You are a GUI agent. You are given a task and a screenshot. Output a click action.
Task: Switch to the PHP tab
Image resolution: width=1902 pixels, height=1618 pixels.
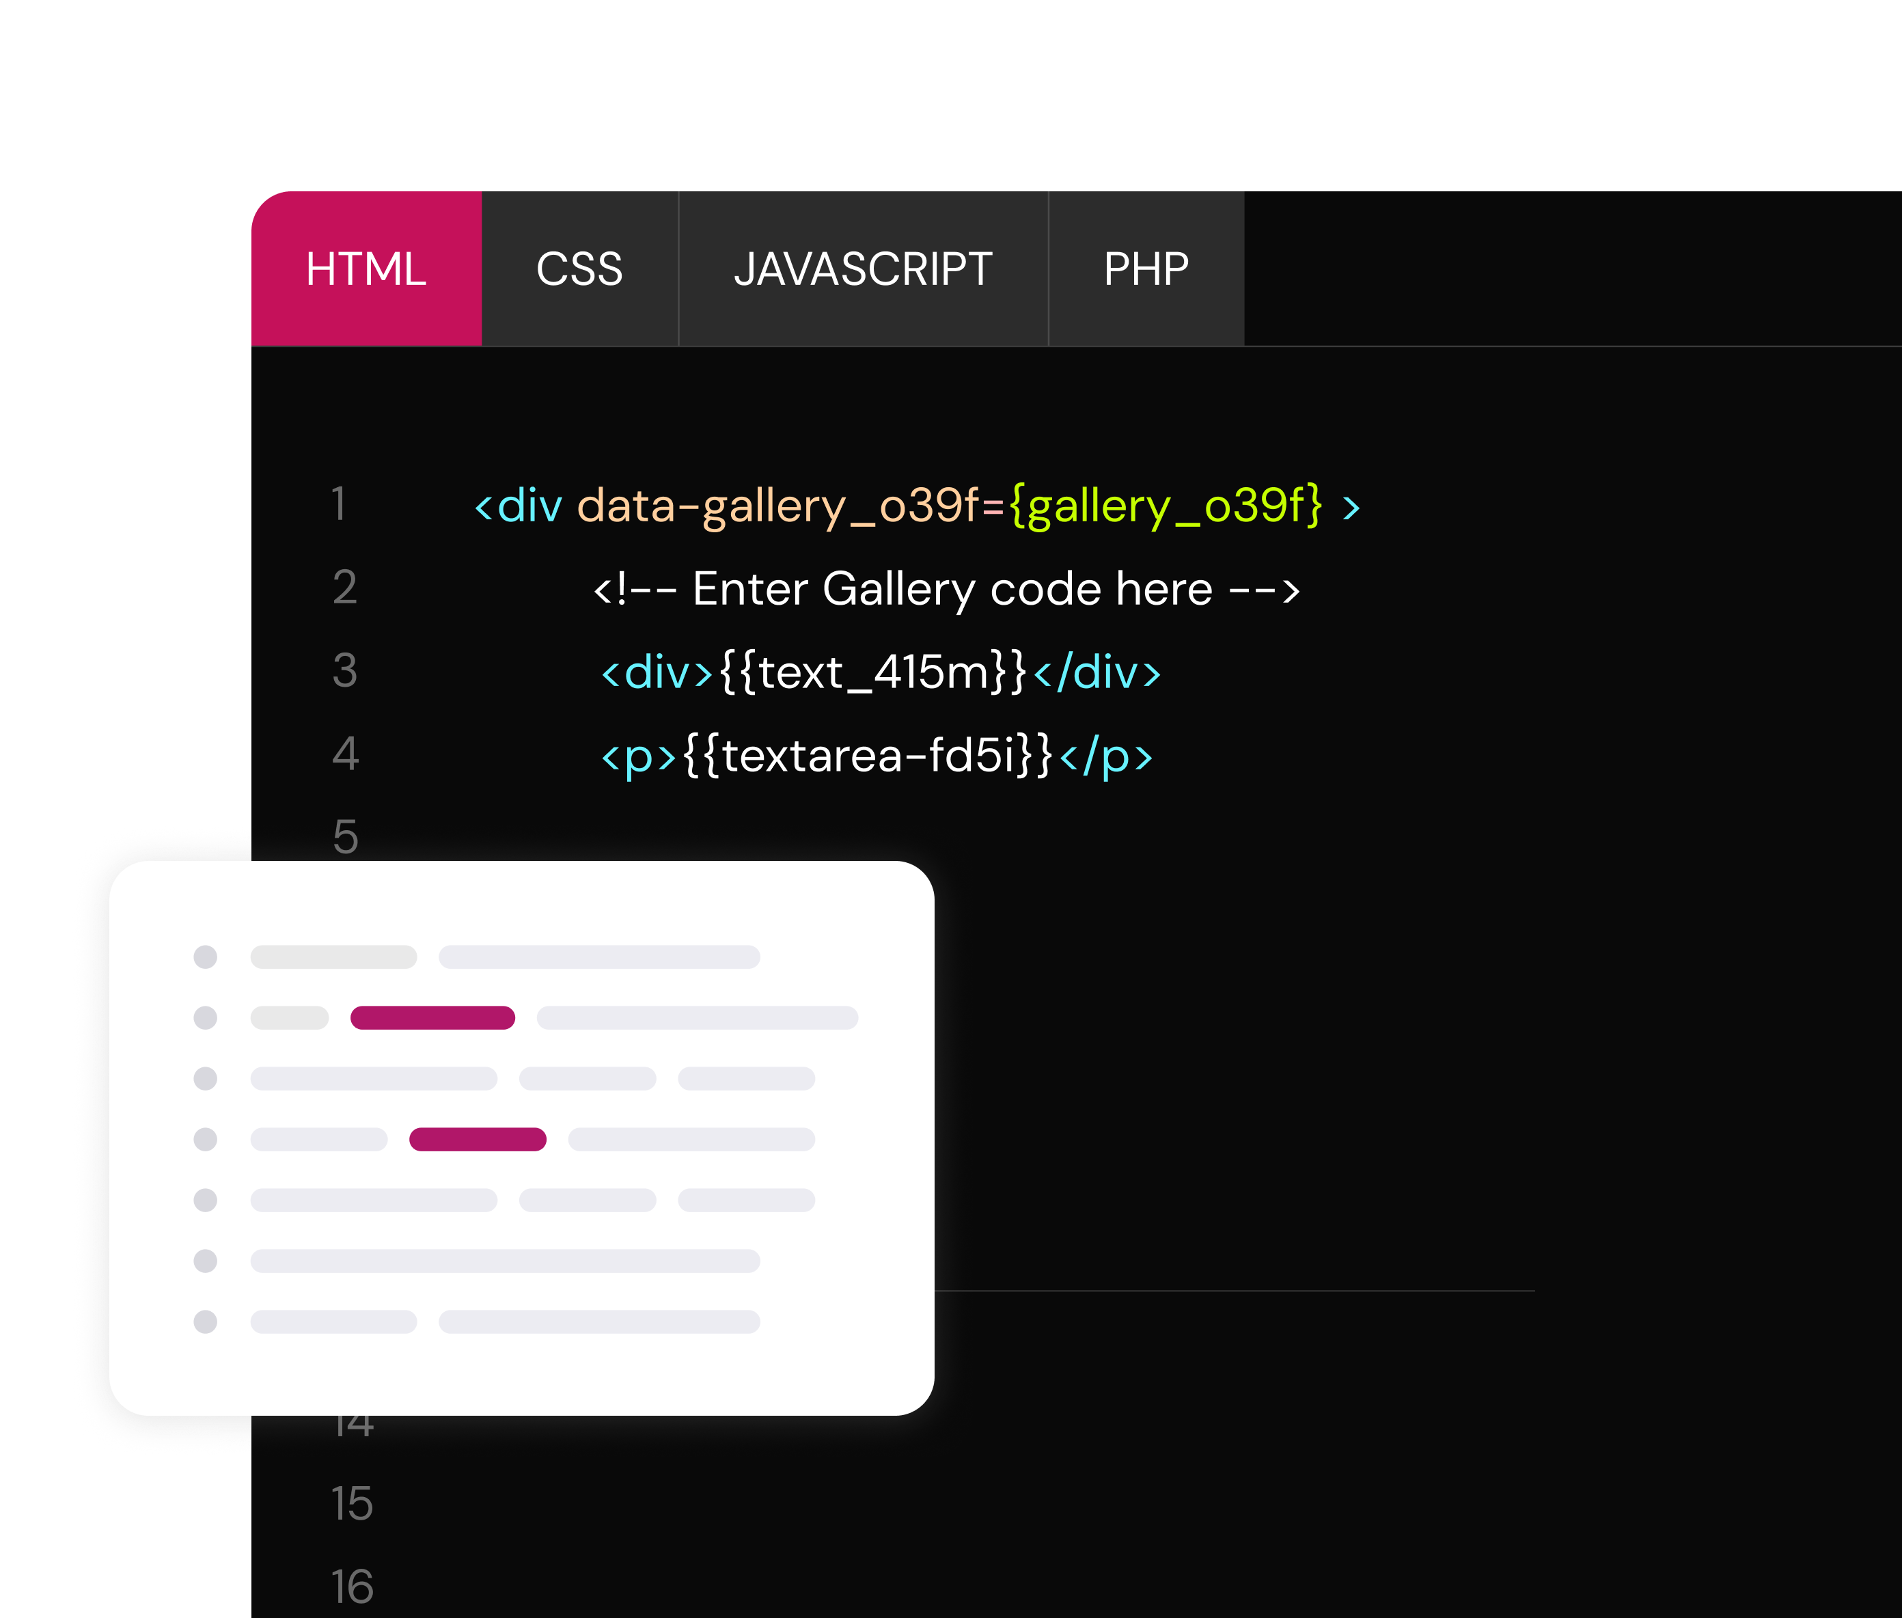pyautogui.click(x=1146, y=269)
